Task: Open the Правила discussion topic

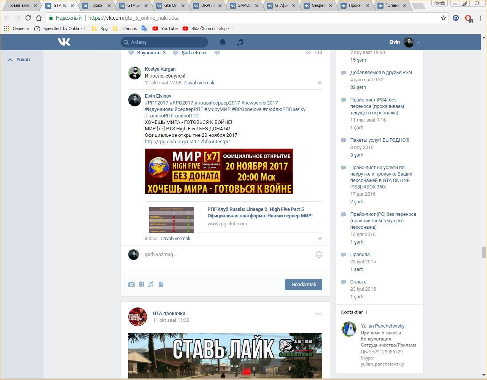Action: coord(360,255)
